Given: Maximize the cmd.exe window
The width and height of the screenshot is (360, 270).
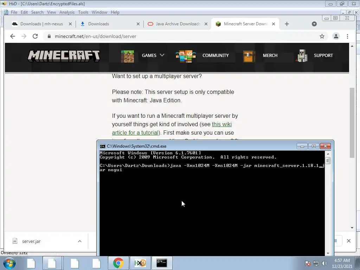Looking at the screenshot, I should coord(314,146).
